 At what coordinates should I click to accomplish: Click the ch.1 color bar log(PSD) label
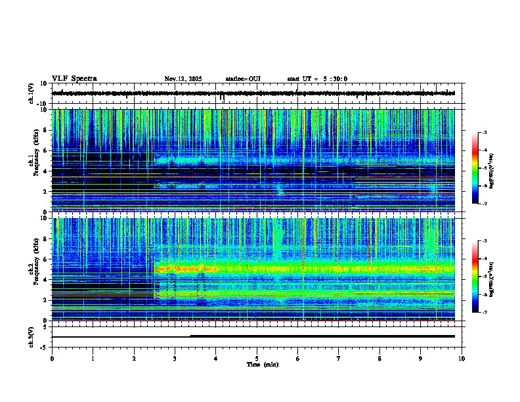[x=491, y=171]
